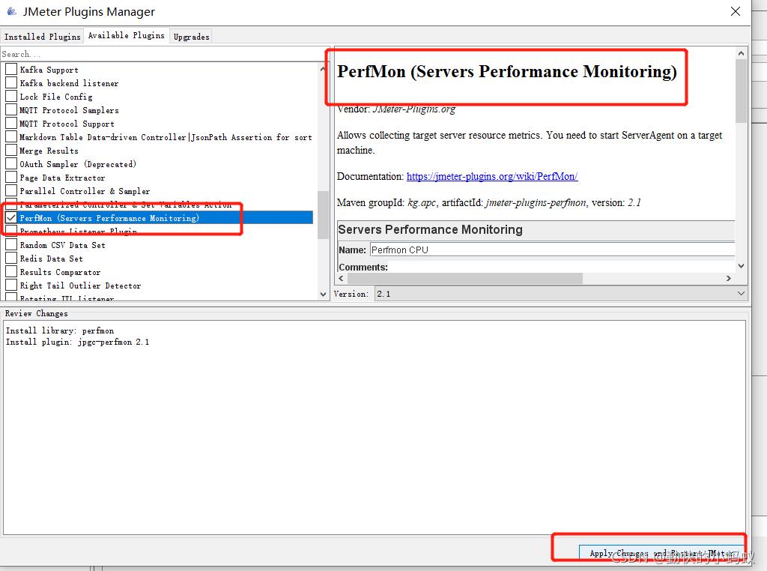Click description horizontal scroll right arrow
The image size is (767, 571).
point(728,278)
